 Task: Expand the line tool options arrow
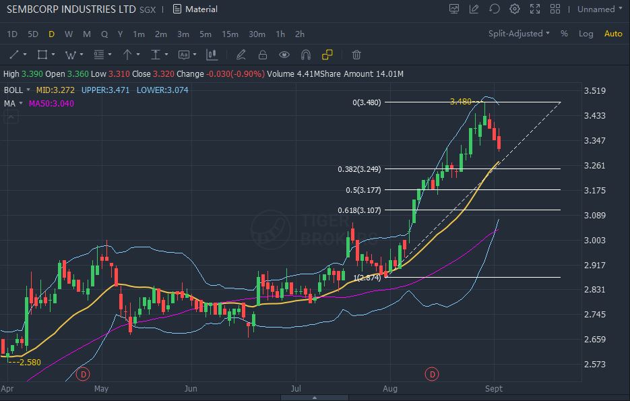point(25,54)
